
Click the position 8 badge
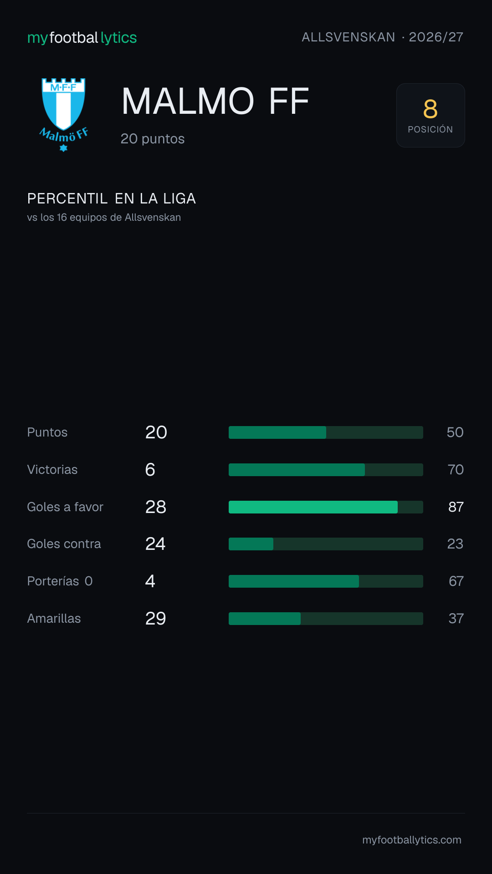point(430,115)
